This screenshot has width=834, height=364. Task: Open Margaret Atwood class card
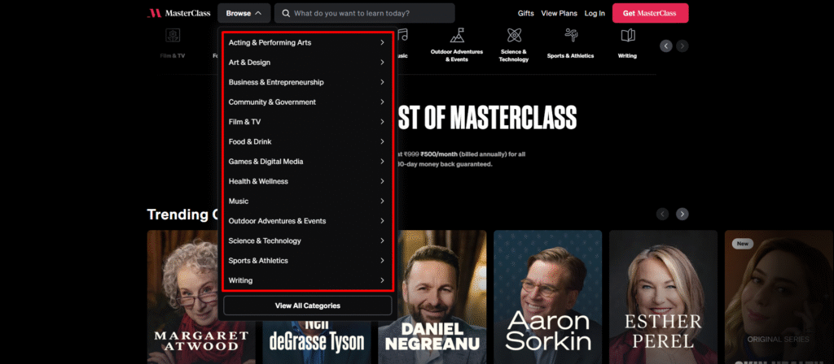tap(182, 297)
